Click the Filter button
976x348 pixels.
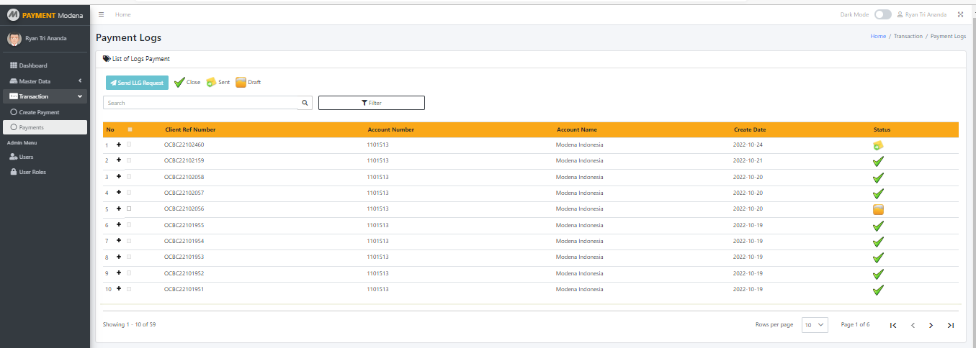371,103
